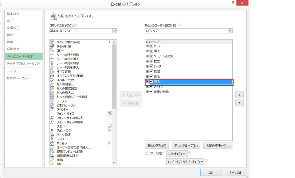Image resolution: width=295 pixels, height=178 pixels.
Task: Move selected tab up with arrow button
Action: pos(239,95)
